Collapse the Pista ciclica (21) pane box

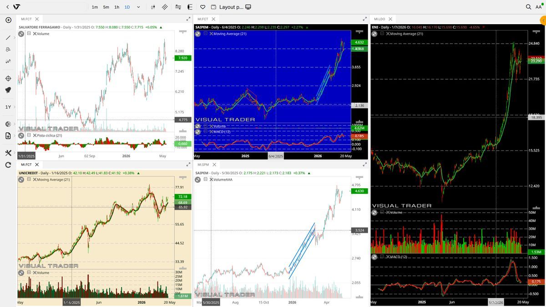coord(29,135)
